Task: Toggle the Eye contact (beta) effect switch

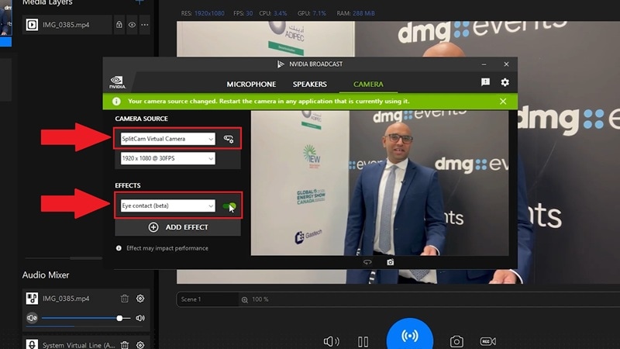Action: point(229,206)
